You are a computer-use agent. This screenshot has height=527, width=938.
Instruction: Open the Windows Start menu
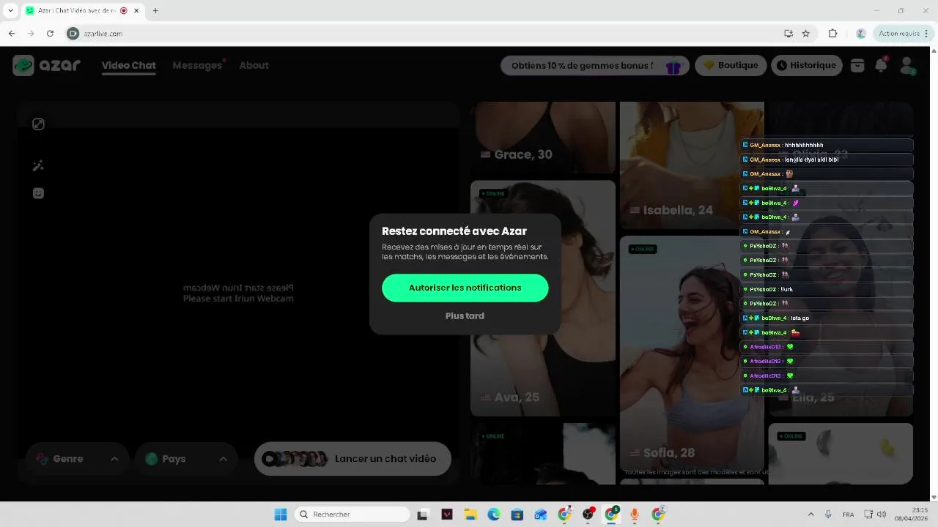pyautogui.click(x=281, y=515)
